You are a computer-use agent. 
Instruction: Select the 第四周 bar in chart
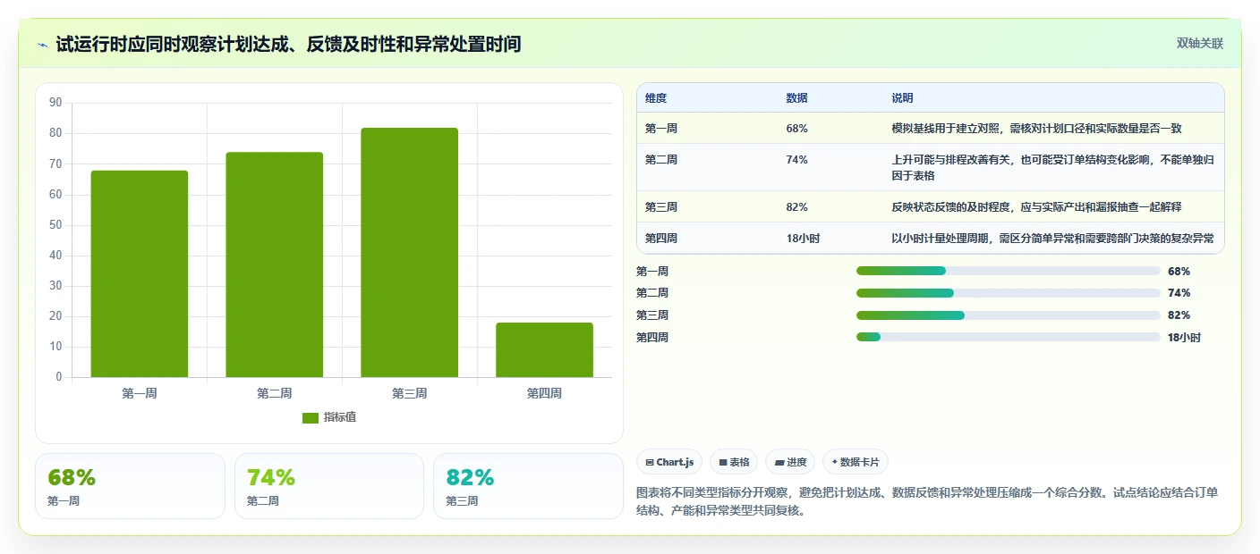[x=544, y=349]
